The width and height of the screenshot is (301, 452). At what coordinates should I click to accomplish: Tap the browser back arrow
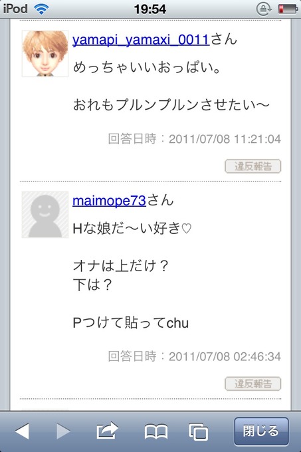tap(22, 431)
